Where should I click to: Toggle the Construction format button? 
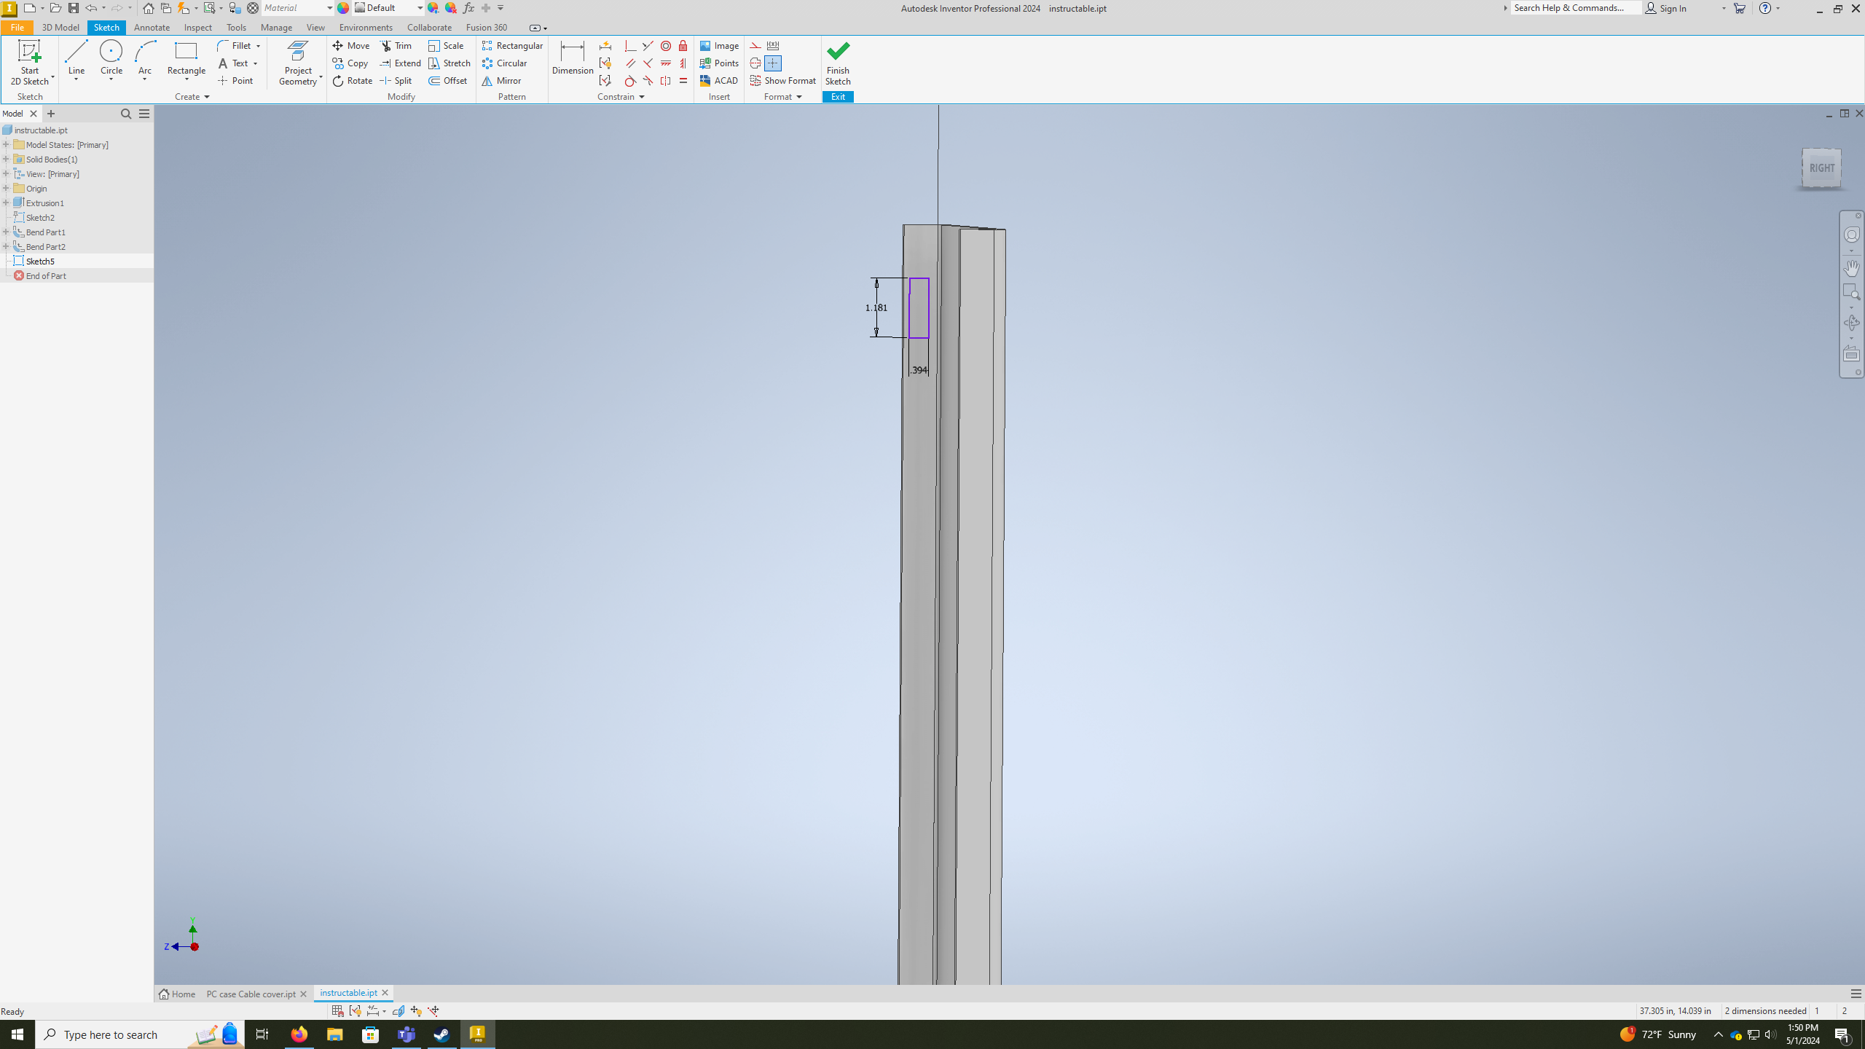pyautogui.click(x=755, y=45)
